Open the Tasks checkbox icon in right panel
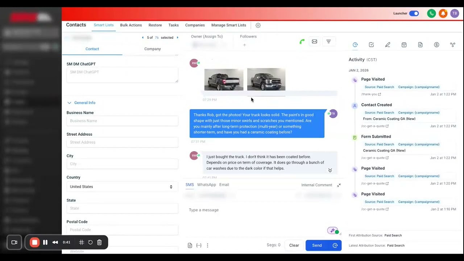The width and height of the screenshot is (464, 261). click(371, 45)
